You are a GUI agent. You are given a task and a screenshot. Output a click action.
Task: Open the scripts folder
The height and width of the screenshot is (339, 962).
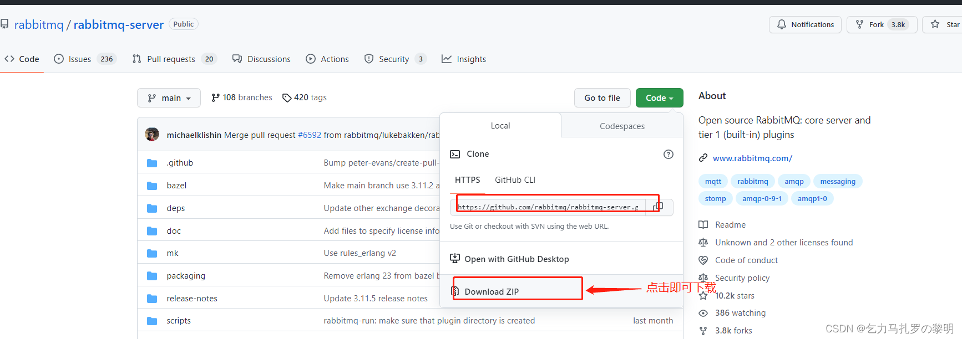179,321
